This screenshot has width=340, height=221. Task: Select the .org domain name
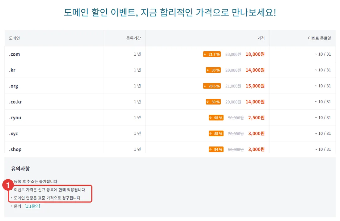click(x=13, y=86)
